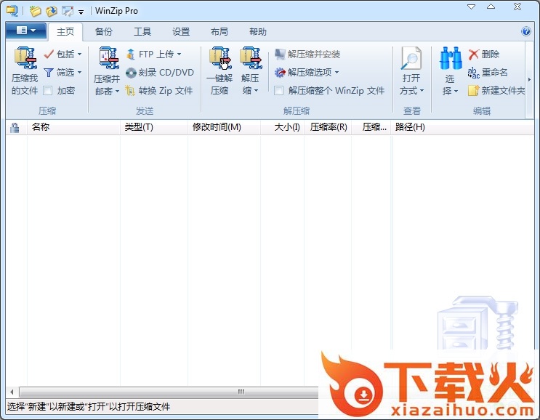Image resolution: width=540 pixels, height=420 pixels.
Task: Toggle the 加密 checkbox
Action: [48, 91]
